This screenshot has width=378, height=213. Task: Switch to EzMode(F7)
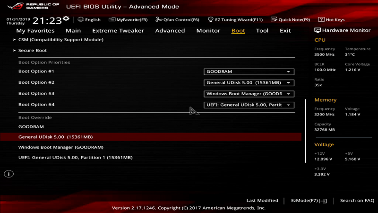coord(309,200)
